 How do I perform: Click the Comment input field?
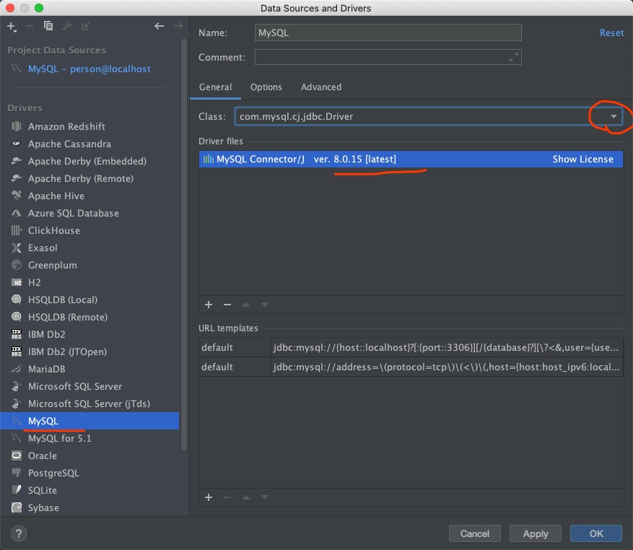pyautogui.click(x=388, y=57)
